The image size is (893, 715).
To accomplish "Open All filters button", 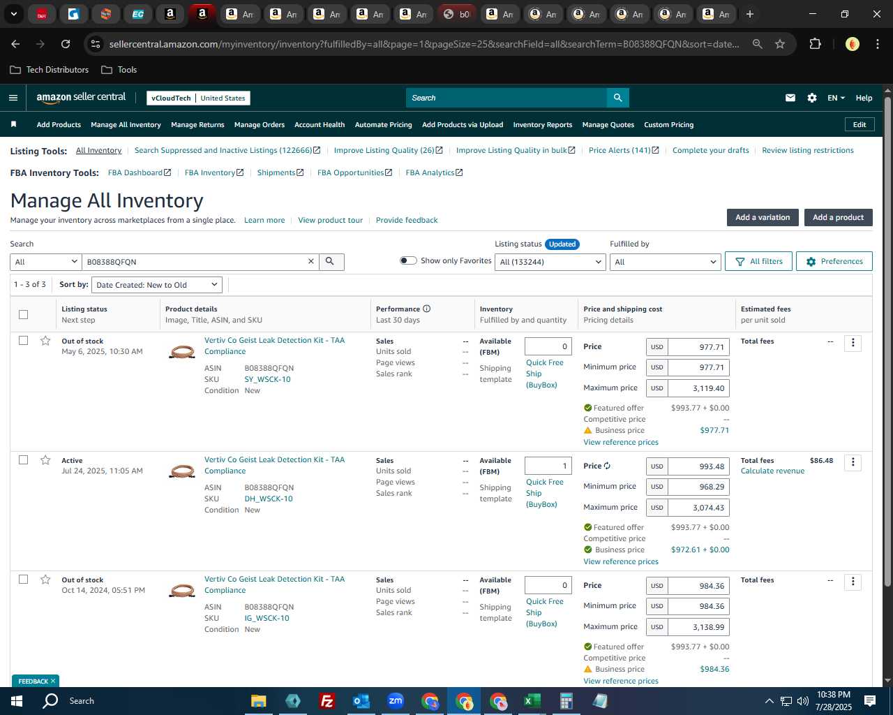I will coord(758,261).
